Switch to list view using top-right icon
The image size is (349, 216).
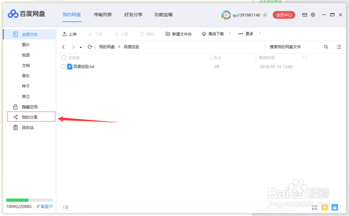[339, 46]
